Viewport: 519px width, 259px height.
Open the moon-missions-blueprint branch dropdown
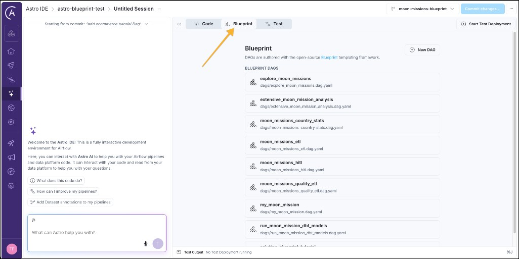(x=422, y=9)
